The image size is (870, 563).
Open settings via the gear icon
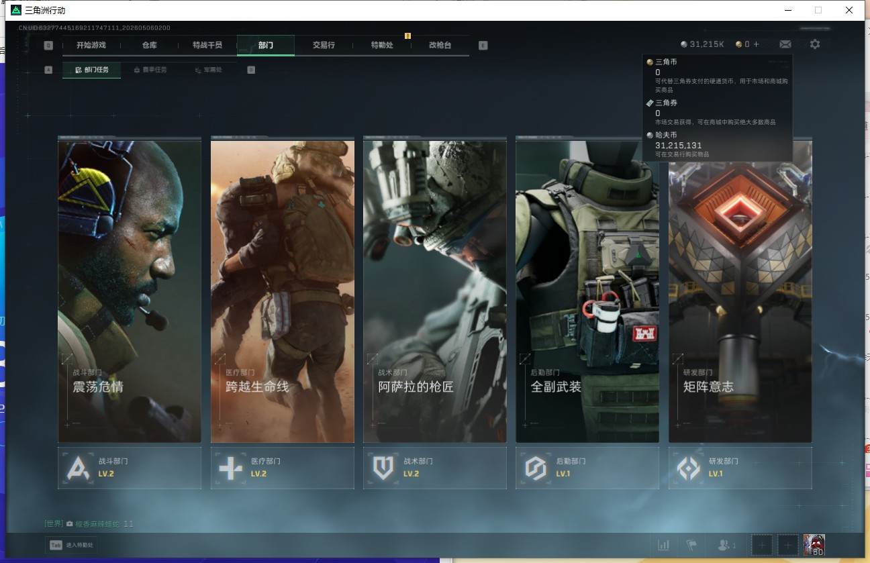tap(815, 44)
